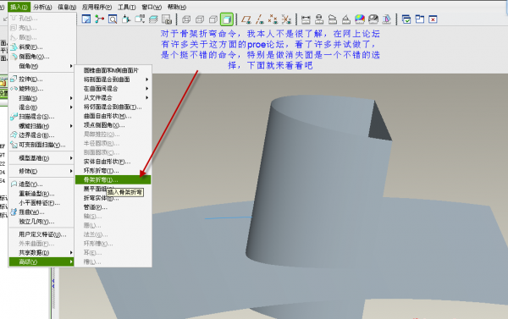Open the 信息(N) menu

(67, 7)
